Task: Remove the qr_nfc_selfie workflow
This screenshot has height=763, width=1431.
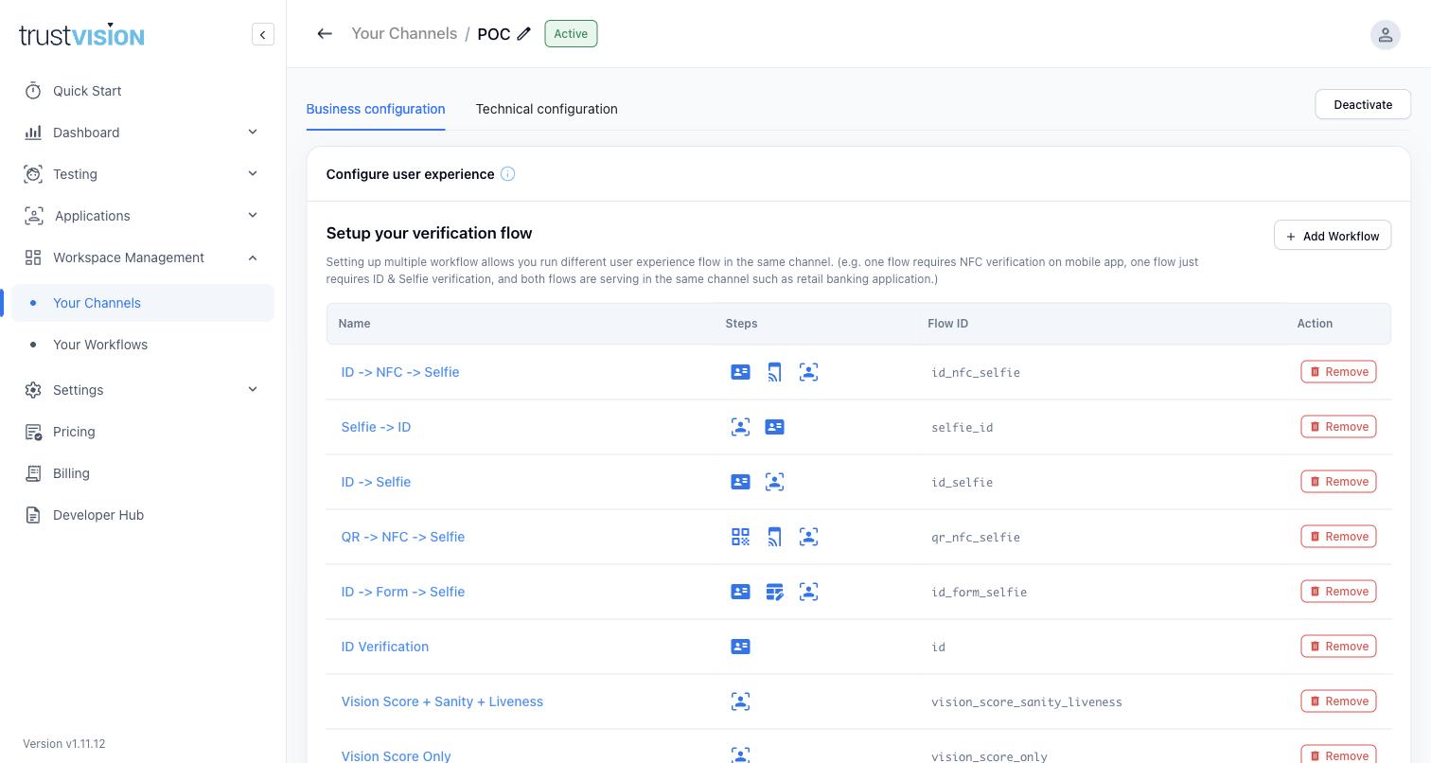Action: (1338, 537)
